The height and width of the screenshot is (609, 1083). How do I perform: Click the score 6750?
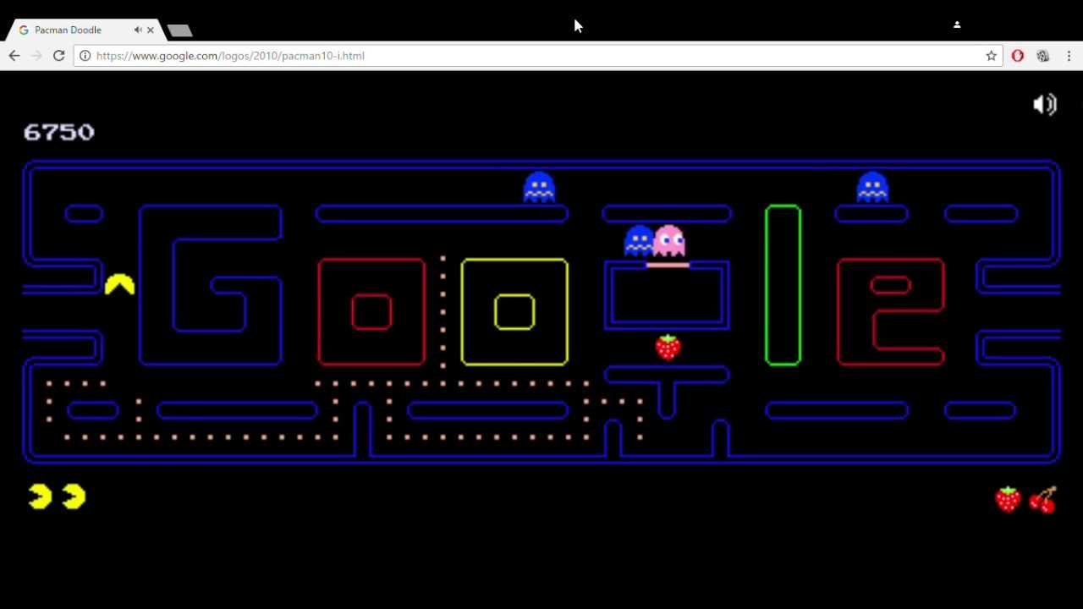pyautogui.click(x=59, y=132)
